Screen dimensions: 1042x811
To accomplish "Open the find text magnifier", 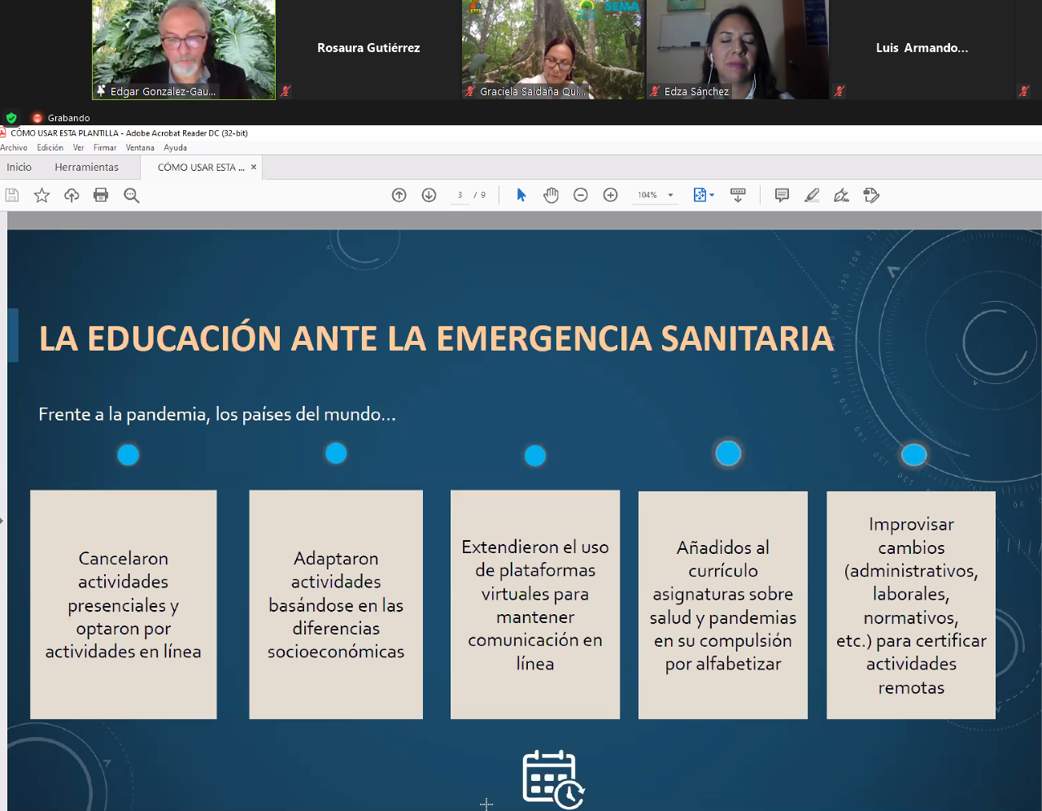I will [131, 195].
